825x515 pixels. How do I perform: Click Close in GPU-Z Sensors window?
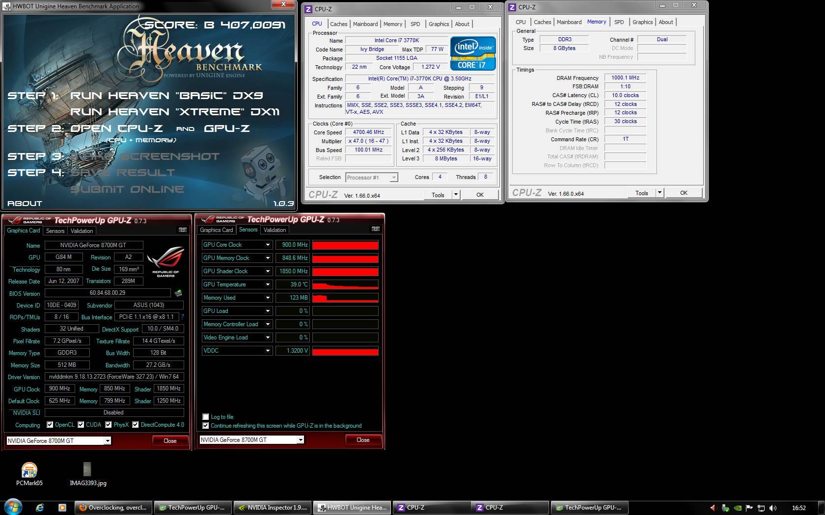(363, 440)
